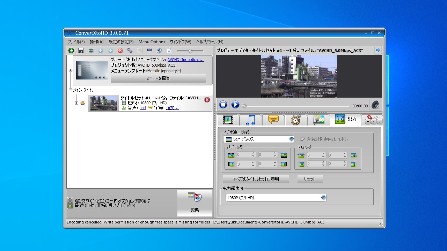Click すべてのタイトルセットに適用 button
Viewport: 447px width, 251px height.
click(x=256, y=179)
